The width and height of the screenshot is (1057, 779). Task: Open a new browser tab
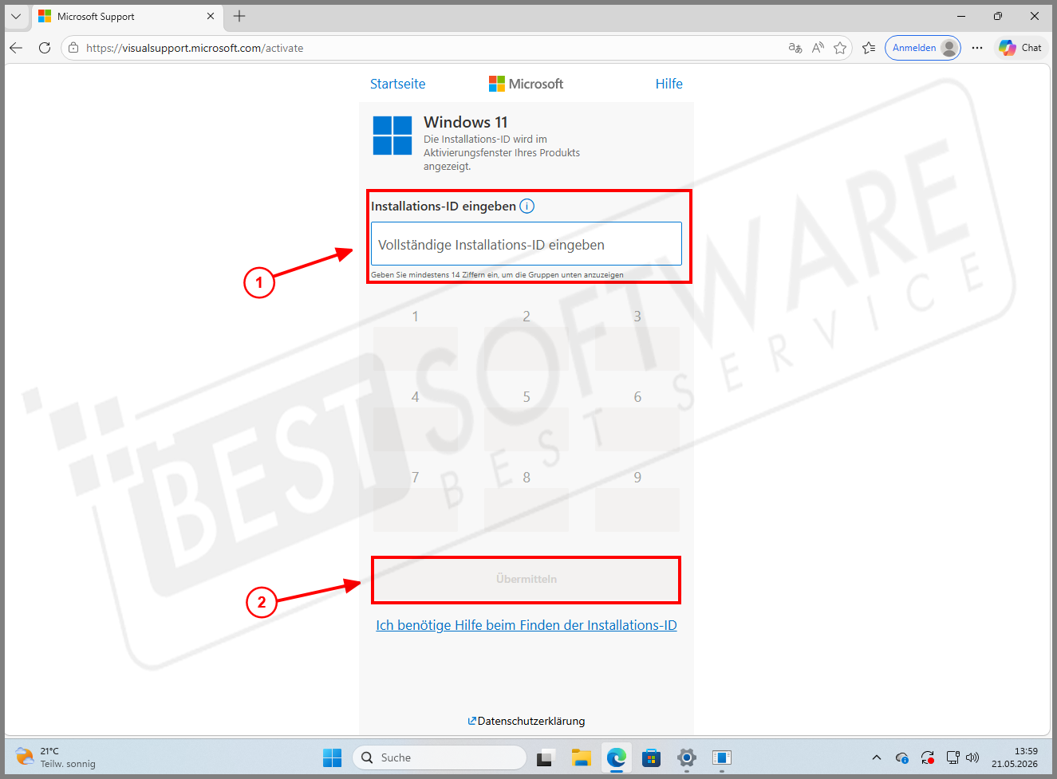pos(239,16)
